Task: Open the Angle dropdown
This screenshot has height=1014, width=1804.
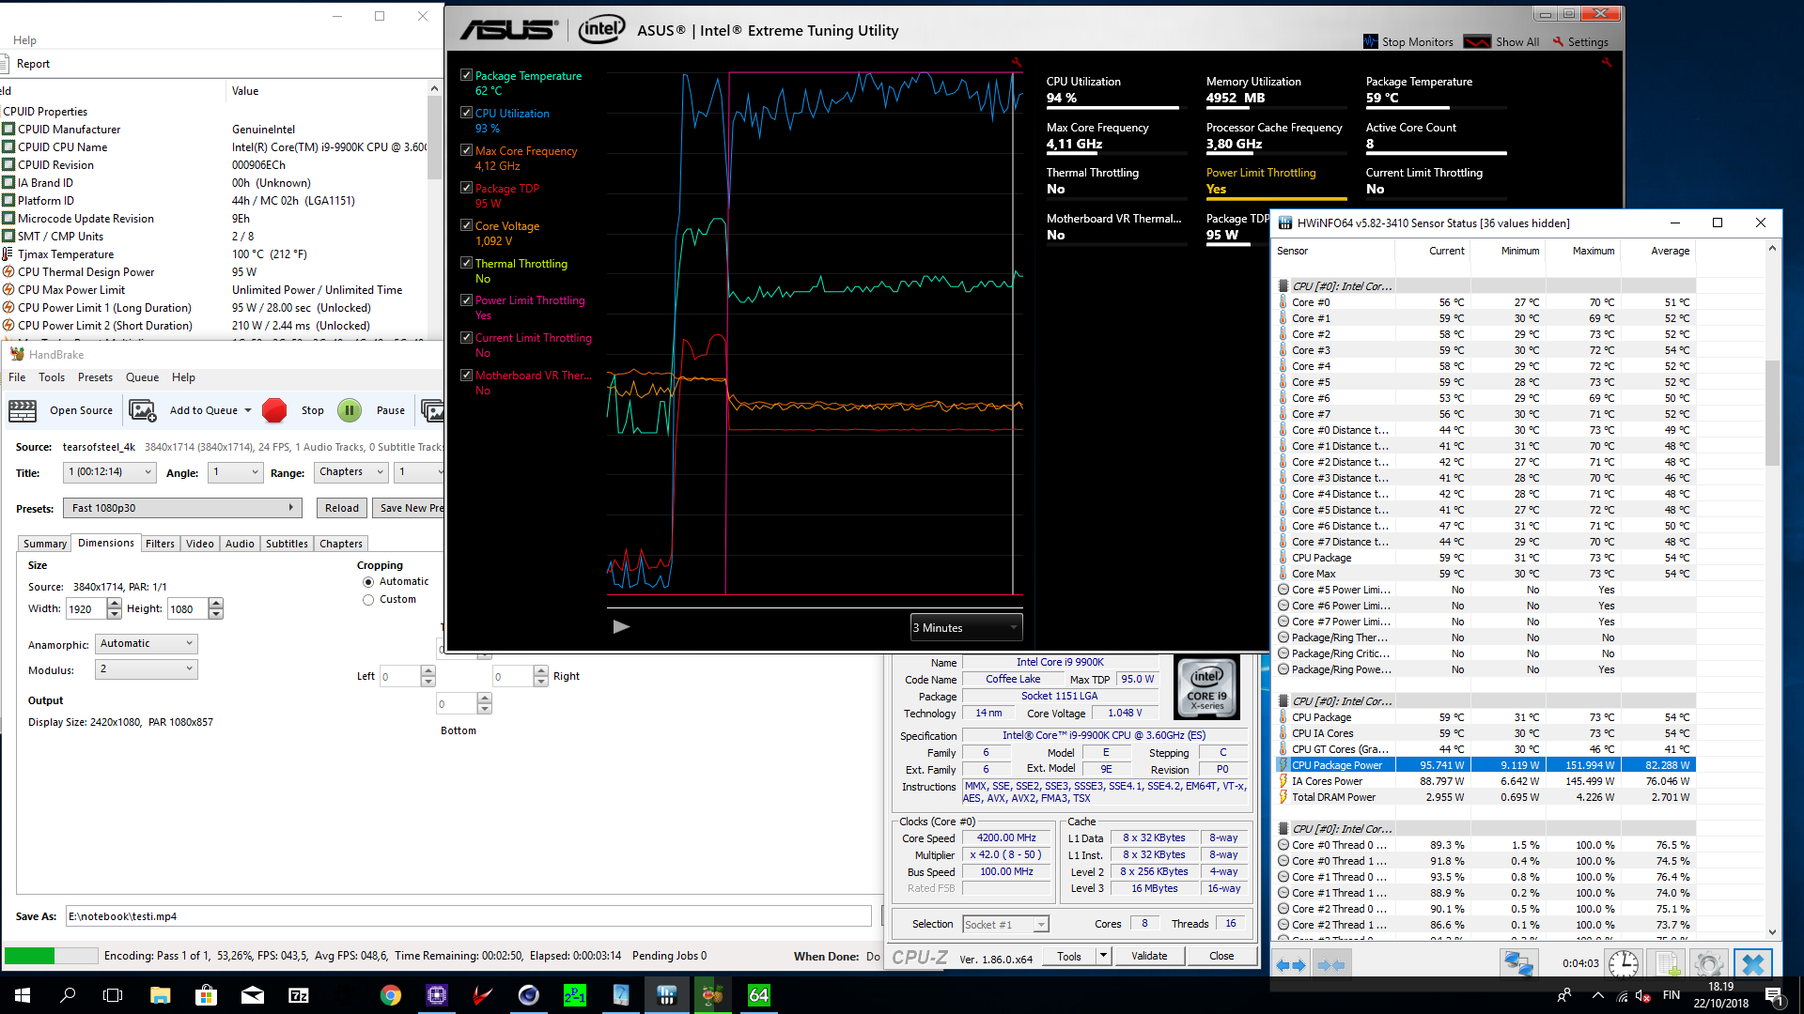Action: 236,472
